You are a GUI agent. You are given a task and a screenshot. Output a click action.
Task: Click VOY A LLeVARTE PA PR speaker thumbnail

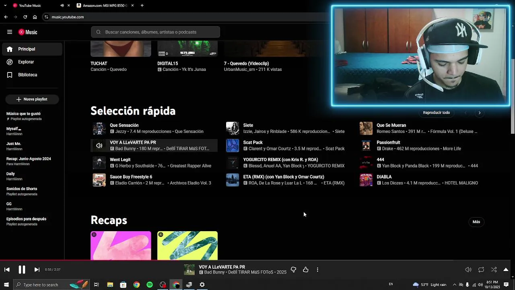(99, 145)
